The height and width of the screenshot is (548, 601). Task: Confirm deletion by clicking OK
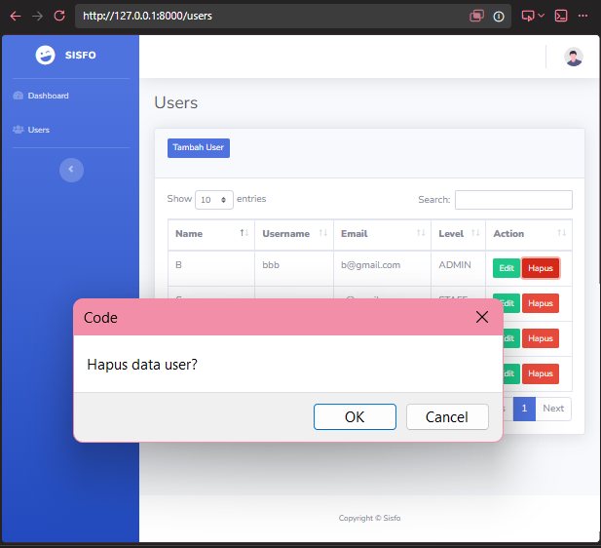355,416
